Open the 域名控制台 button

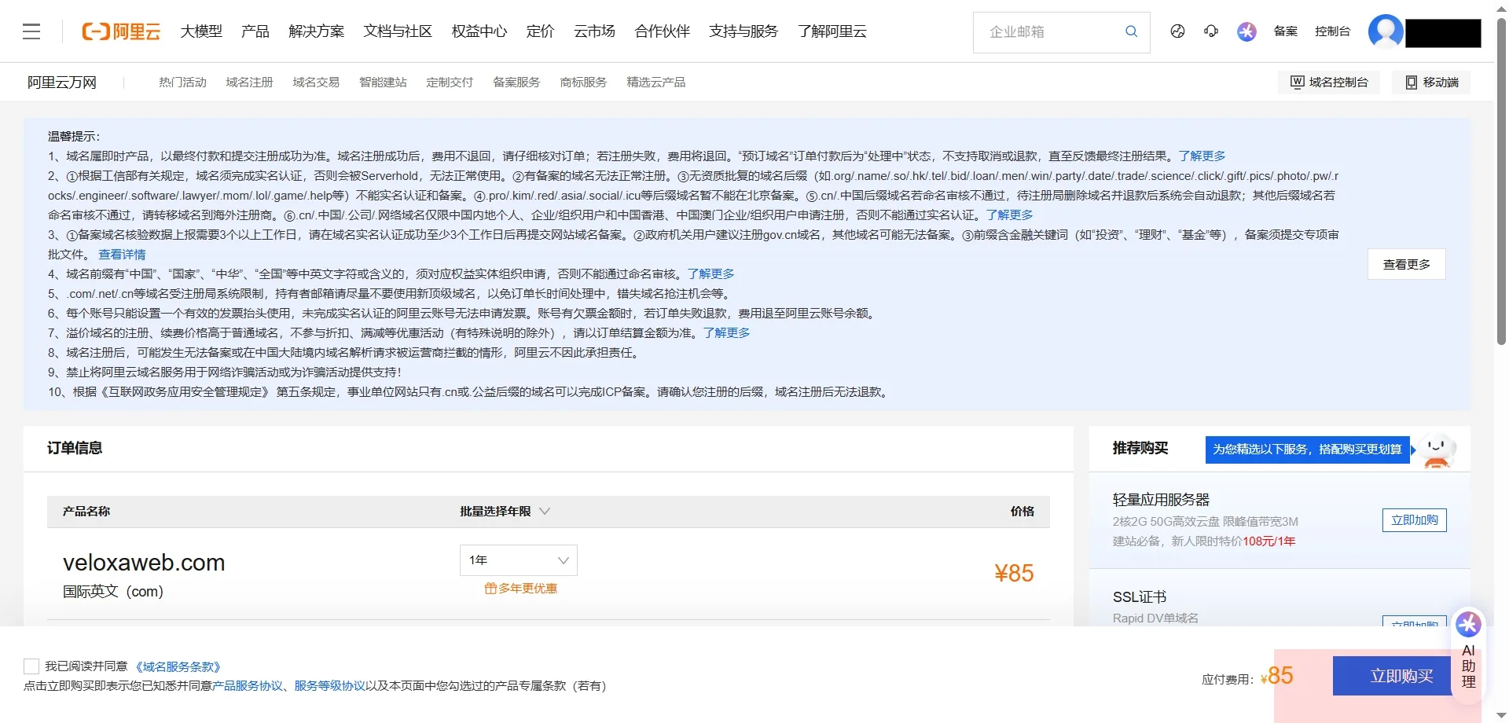[1329, 83]
